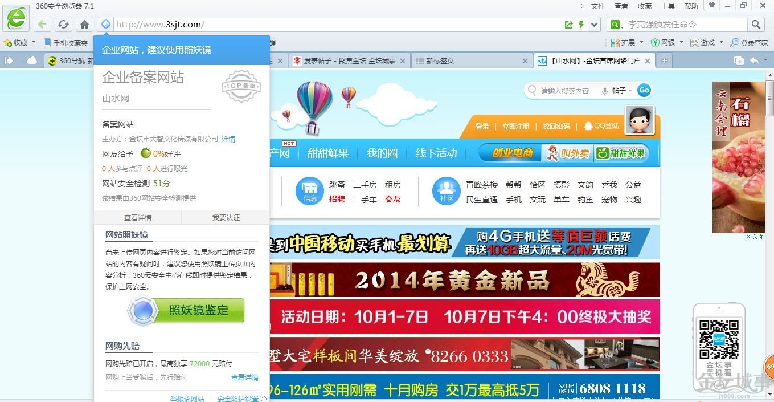Expand the address bar history dropdown

595,25
